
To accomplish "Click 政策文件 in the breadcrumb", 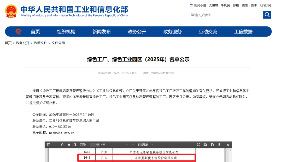I will [40, 43].
